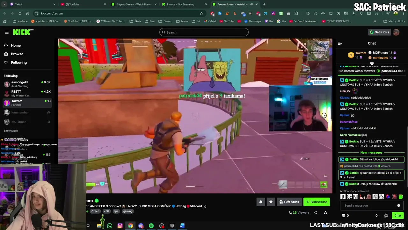Open asmongold channel in Following list
Image resolution: width=408 pixels, height=230 pixels.
[27, 84]
